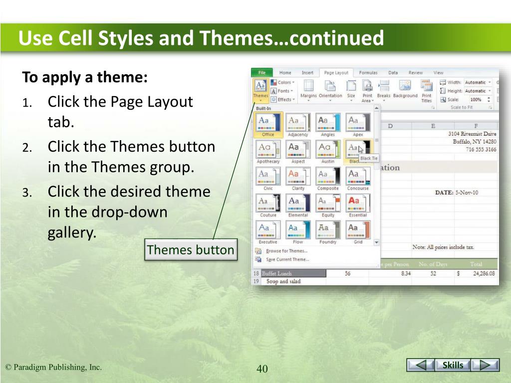Screen dimensions: 511x383
Task: Select the Austin theme
Action: (x=328, y=152)
